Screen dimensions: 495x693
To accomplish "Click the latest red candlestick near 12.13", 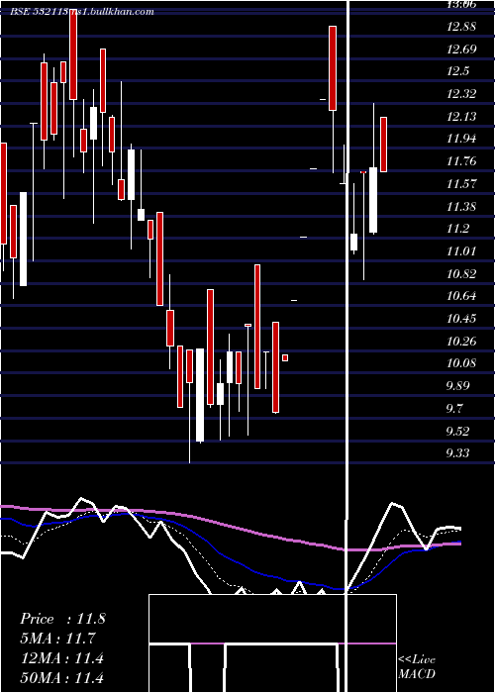I will coord(384,145).
